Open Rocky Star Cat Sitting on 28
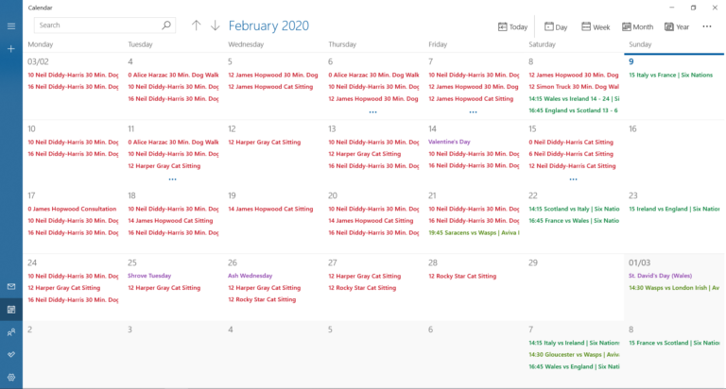This screenshot has width=726, height=389. (x=462, y=276)
